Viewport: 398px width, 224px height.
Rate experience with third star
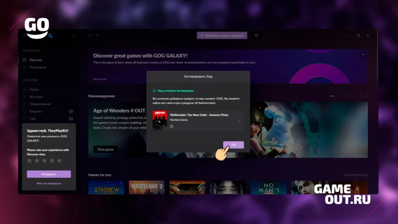coord(44,160)
